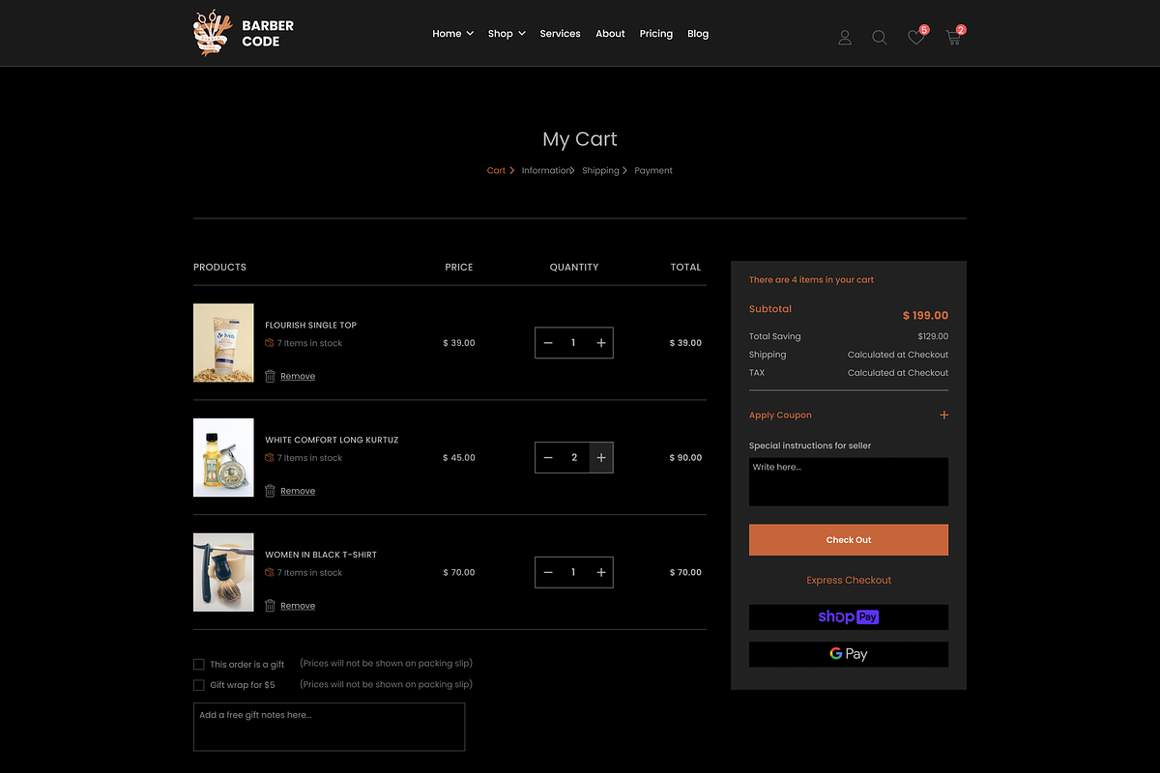
Task: Click the PRODUCTS column header
Action: [x=219, y=268]
